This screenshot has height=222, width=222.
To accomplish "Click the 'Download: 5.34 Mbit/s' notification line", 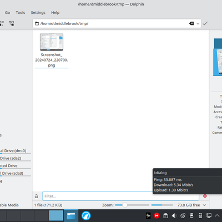I will click(174, 185).
